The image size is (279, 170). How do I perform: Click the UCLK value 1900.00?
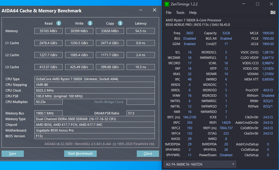pyautogui.click(x=268, y=44)
